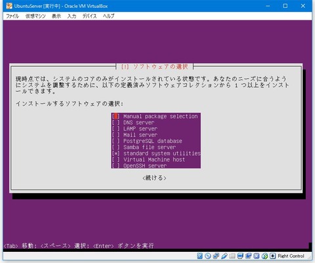Click the <続ける> continue button
Viewport: 315px width, 263px height.
154,178
